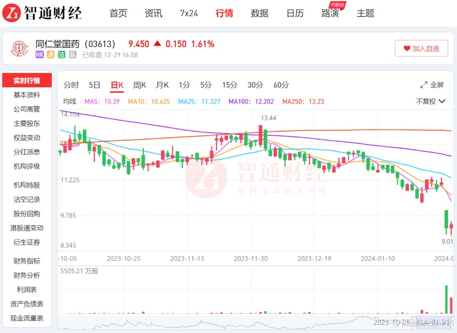Switch chart to 15分 interval
Image resolution: width=457 pixels, height=333 pixels.
[x=230, y=85]
